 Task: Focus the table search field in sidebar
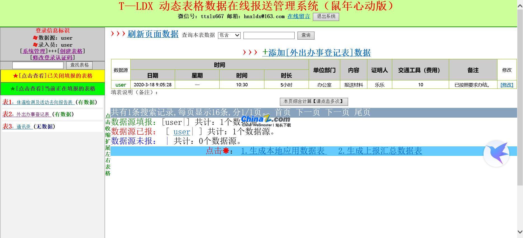pos(38,65)
